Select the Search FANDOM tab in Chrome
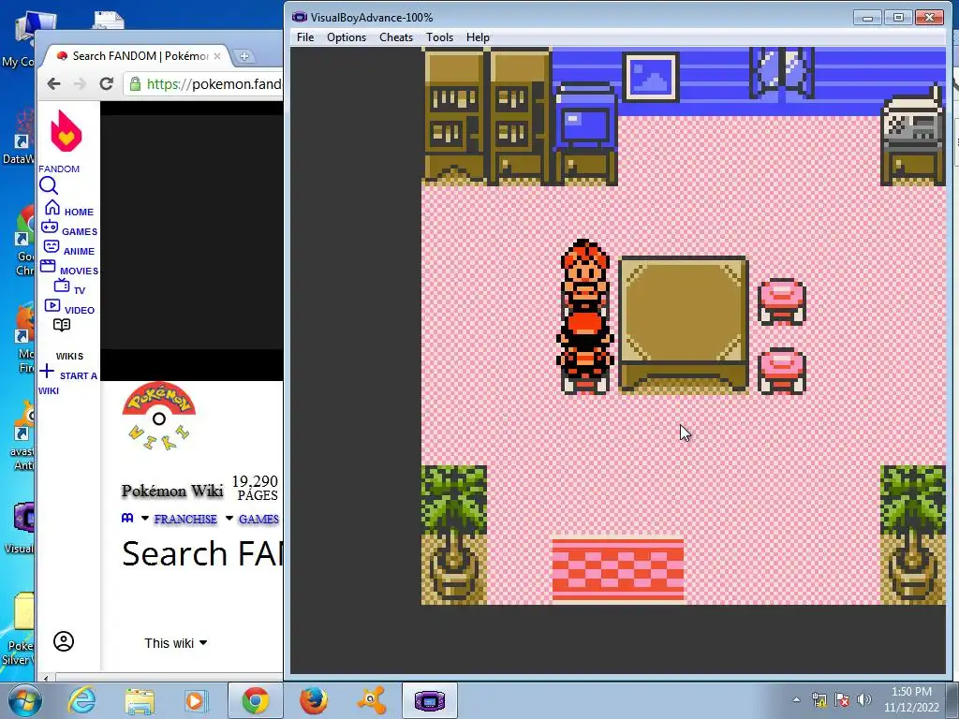The height and width of the screenshot is (719, 959). pos(135,56)
